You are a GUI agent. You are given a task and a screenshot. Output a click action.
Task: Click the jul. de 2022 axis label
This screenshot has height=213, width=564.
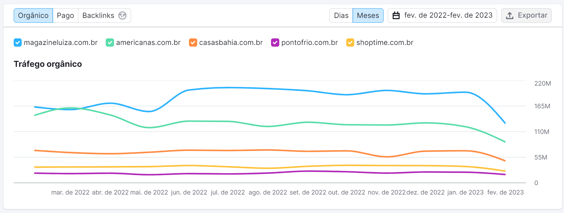(x=228, y=193)
